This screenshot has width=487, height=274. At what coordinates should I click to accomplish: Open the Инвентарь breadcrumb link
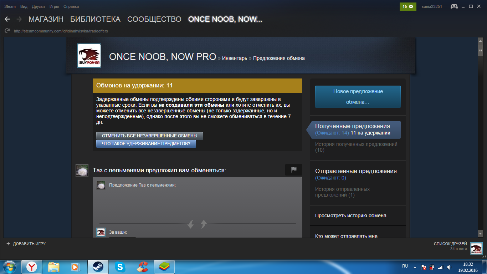pos(235,58)
